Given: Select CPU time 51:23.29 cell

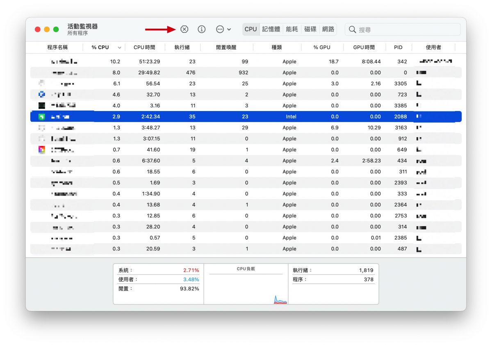Looking at the screenshot, I should [149, 61].
